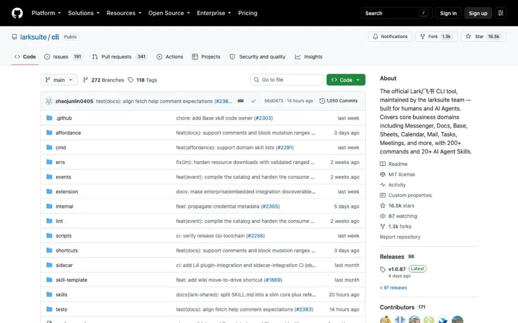Open the tests folder
Screen dimensions: 518x323
click(x=61, y=310)
